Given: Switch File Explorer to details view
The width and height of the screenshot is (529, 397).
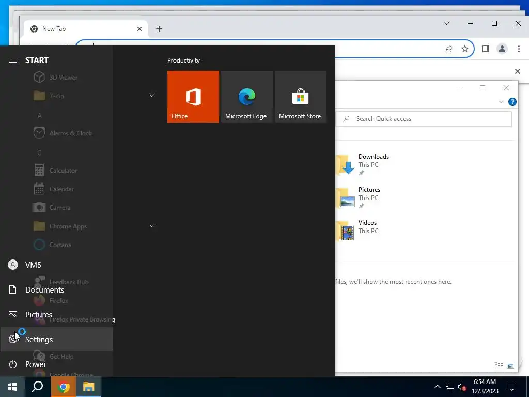Looking at the screenshot, I should point(499,365).
